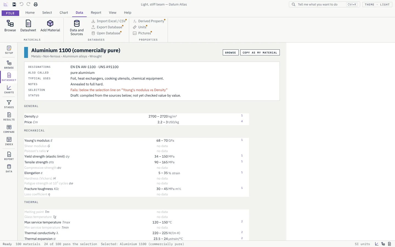Viewport: 395px width, 247px height.
Task: Click the blue material color swatch
Action: coord(26,52)
